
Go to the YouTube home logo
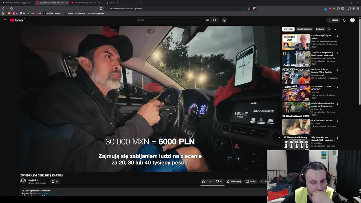point(17,20)
